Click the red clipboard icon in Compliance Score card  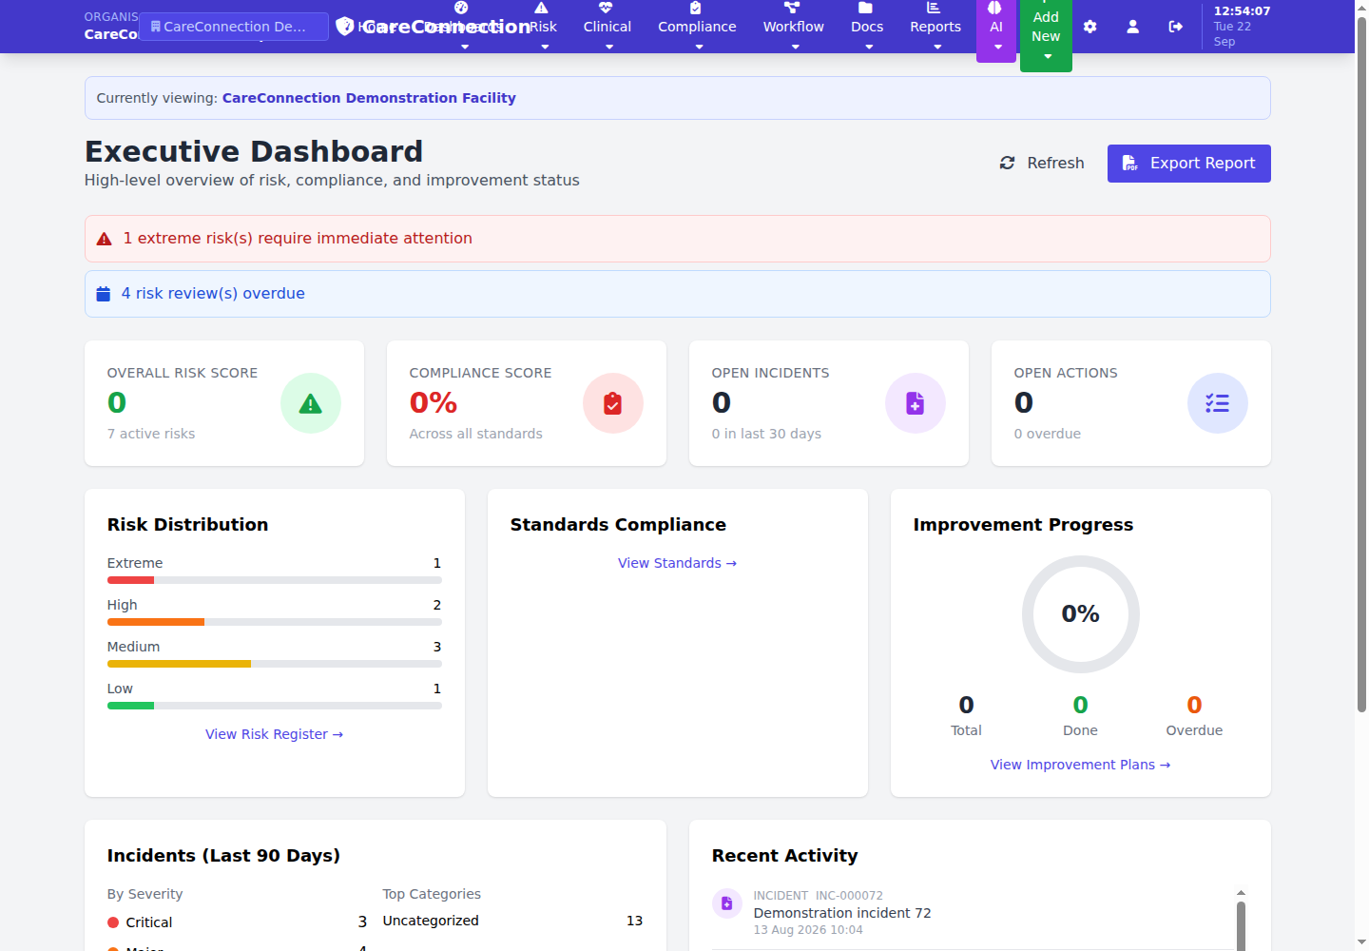tap(613, 403)
